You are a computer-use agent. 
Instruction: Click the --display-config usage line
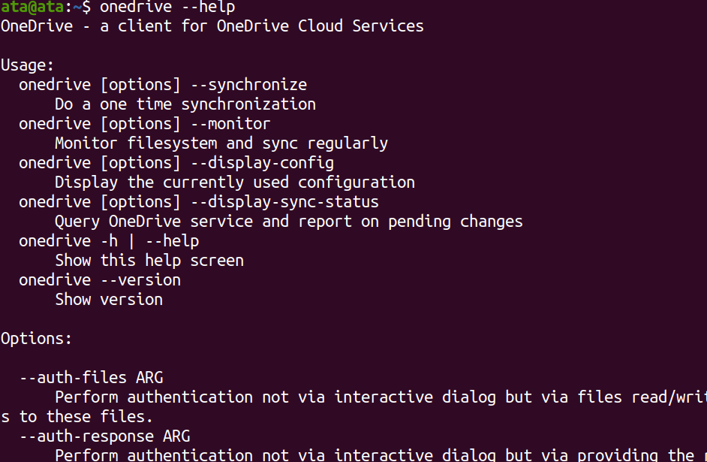pyautogui.click(x=176, y=163)
